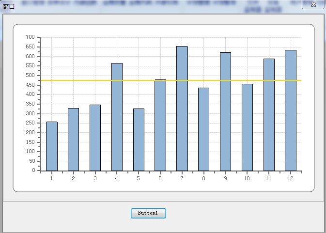The width and height of the screenshot is (326, 233).
Task: Select the bar for category 6
Action: coord(160,125)
